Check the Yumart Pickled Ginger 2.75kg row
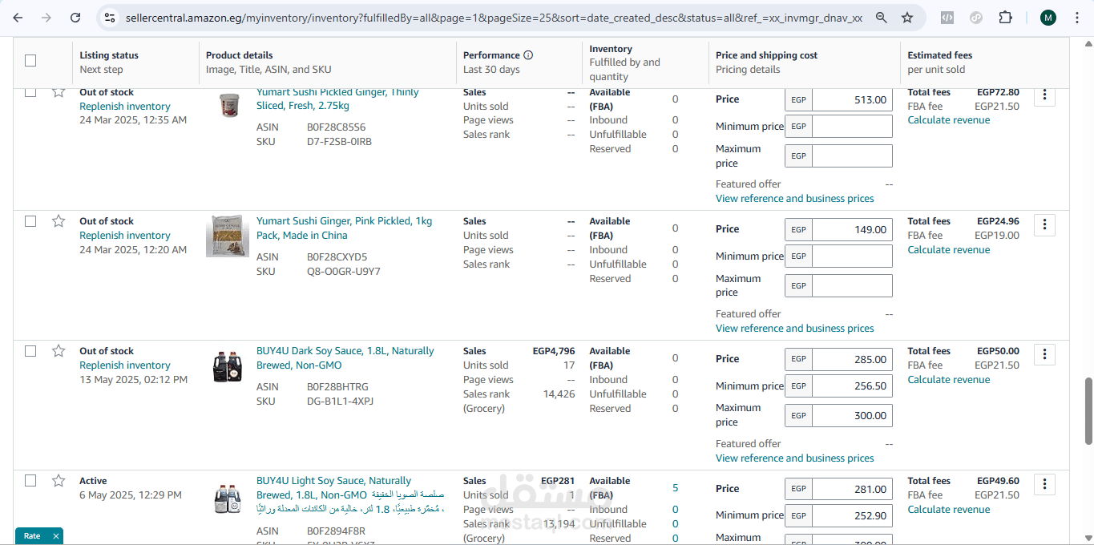This screenshot has height=545, width=1094. click(30, 92)
